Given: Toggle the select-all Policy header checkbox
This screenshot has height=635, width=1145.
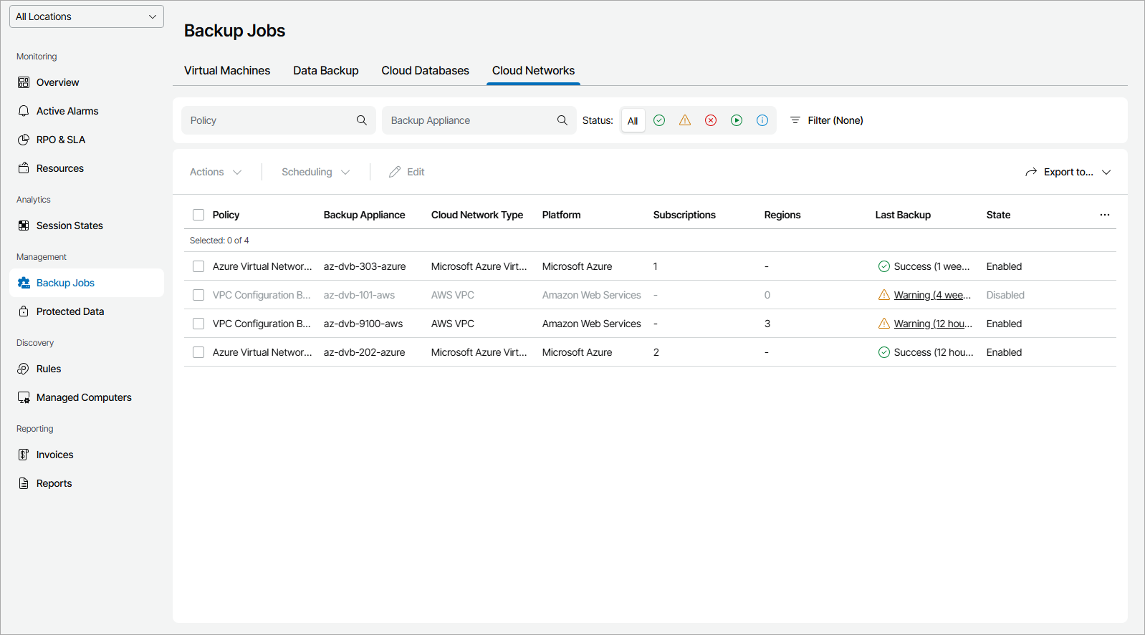Looking at the screenshot, I should click(198, 215).
